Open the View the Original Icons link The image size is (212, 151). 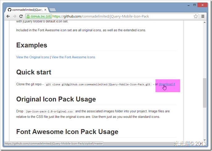pos(32,57)
